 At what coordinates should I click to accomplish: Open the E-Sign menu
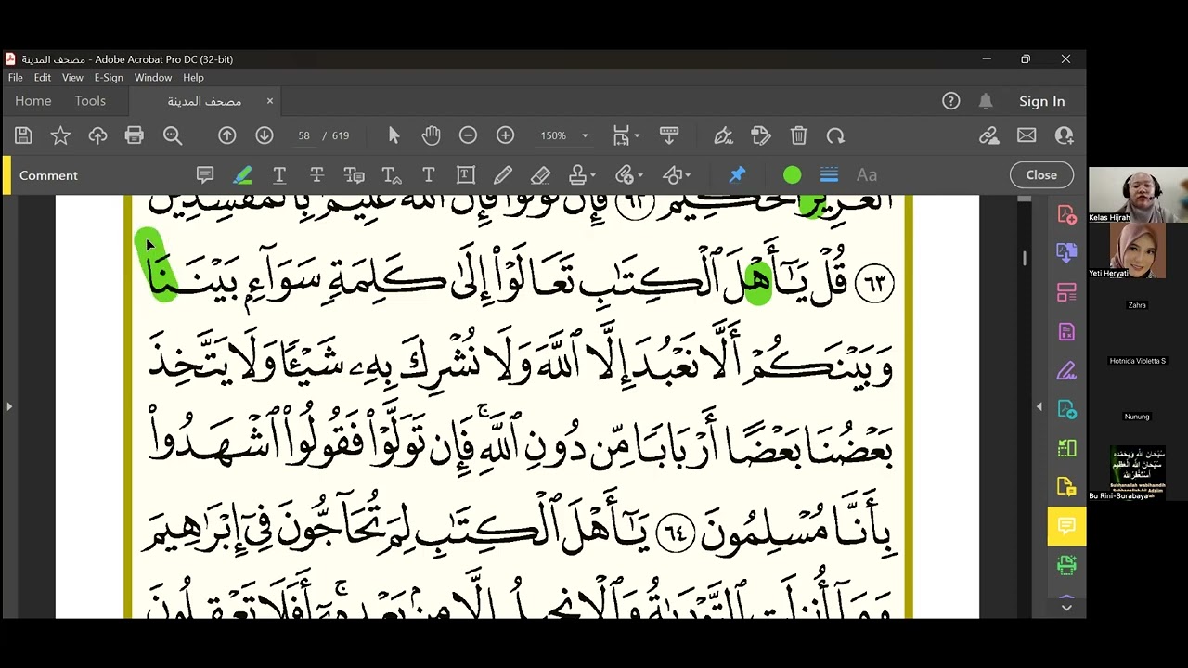pos(109,78)
